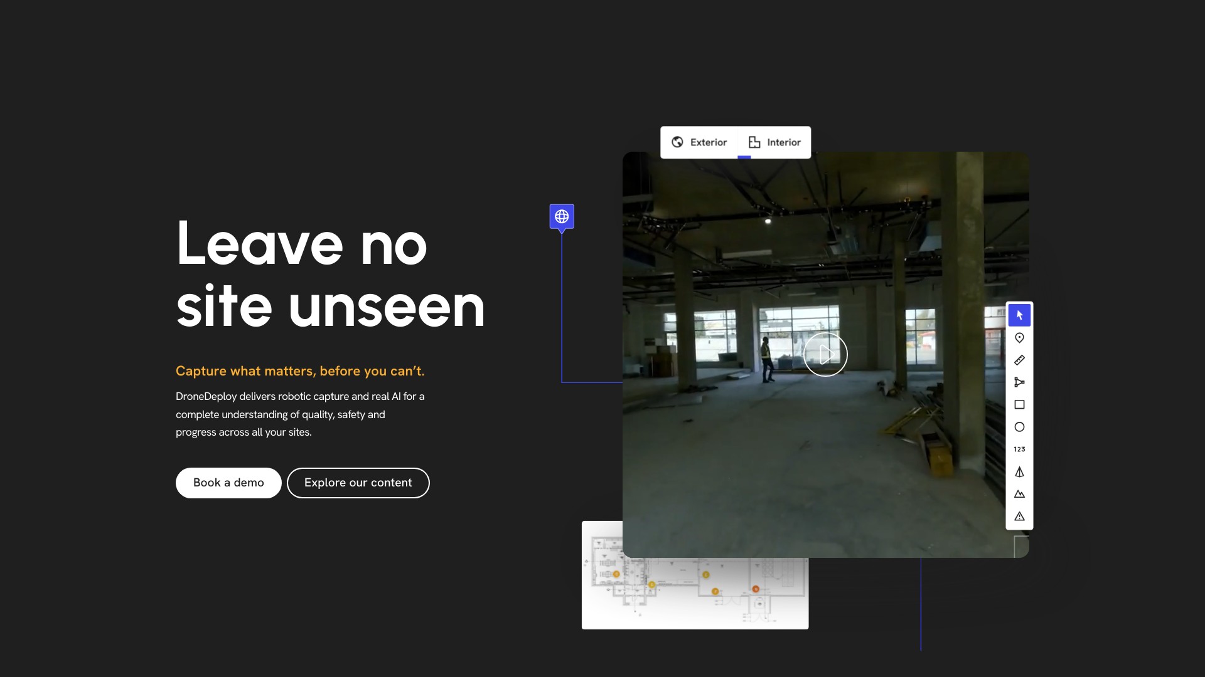Select the location pin marker tool
This screenshot has height=677, width=1205.
[x=1019, y=338]
